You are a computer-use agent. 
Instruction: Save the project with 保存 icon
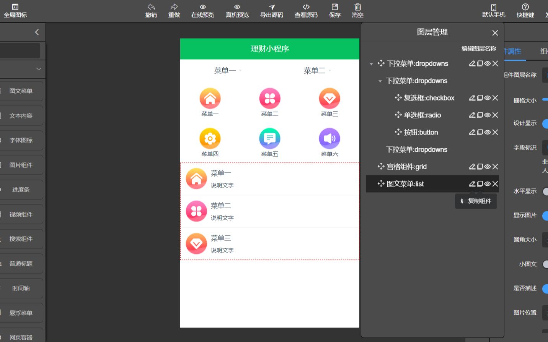pyautogui.click(x=334, y=11)
